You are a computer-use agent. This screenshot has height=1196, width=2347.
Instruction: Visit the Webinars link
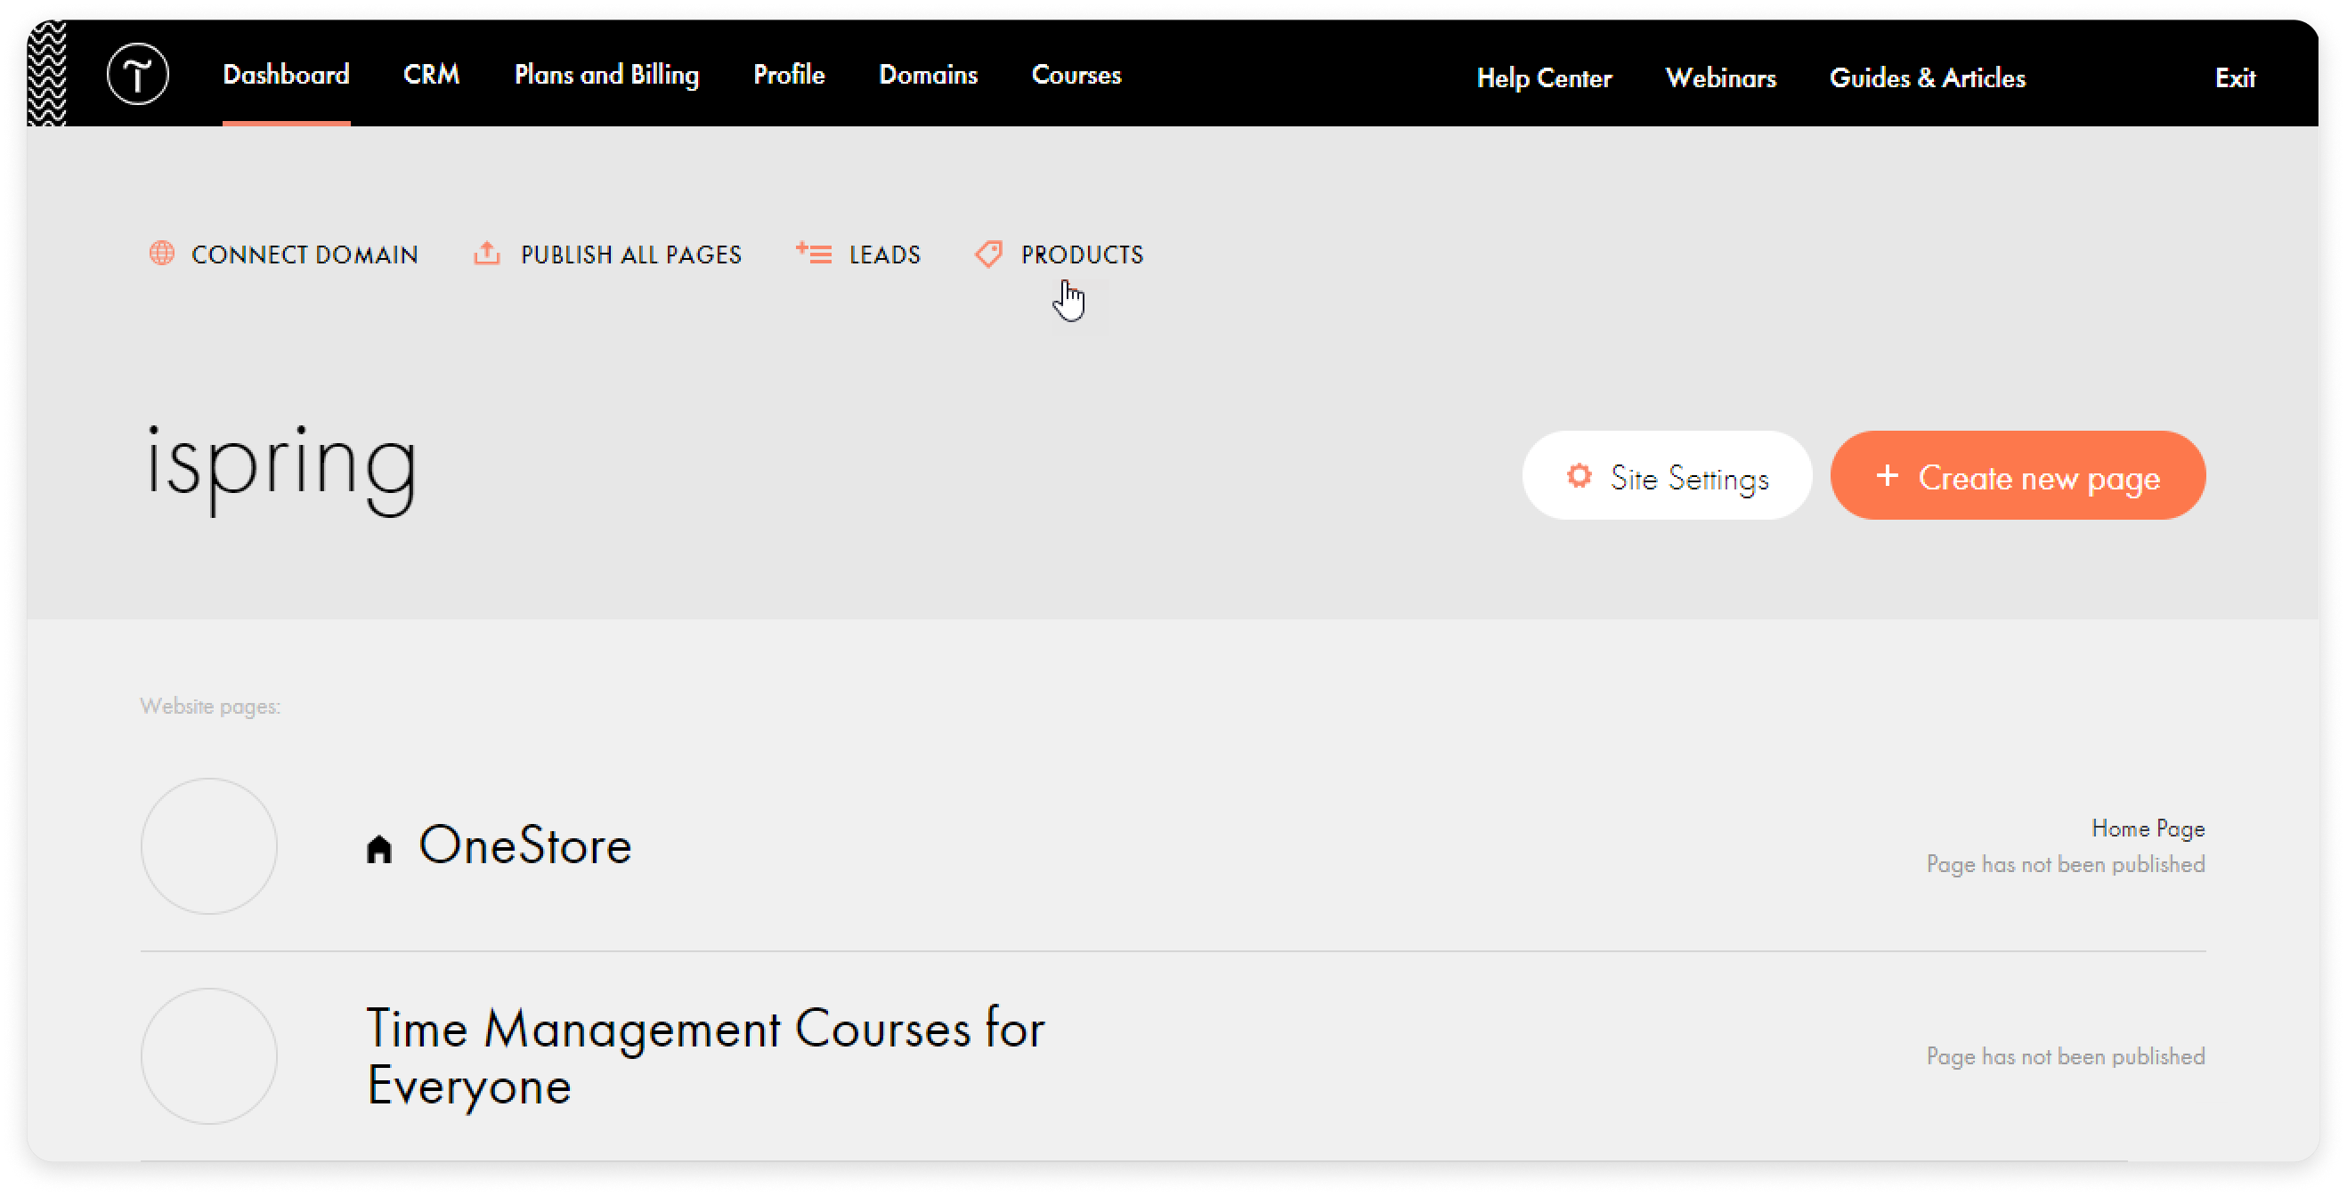pyautogui.click(x=1720, y=78)
